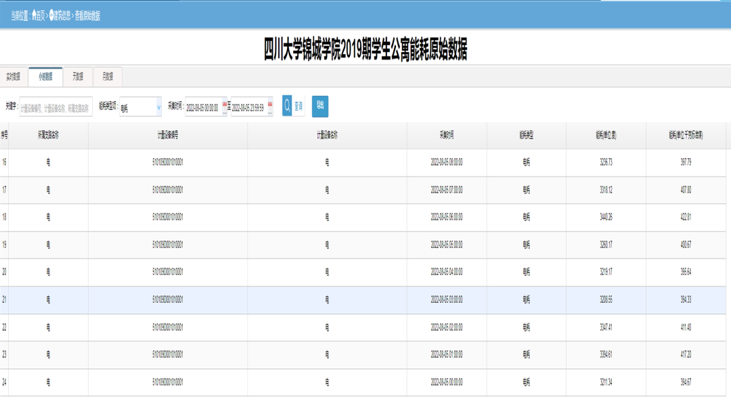Switch to the 小时数据 tab
Viewport: 731px width, 411px height.
pos(45,77)
